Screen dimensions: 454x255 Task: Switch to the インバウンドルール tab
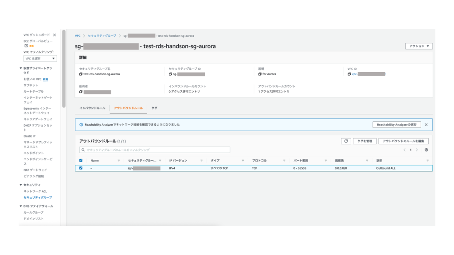click(92, 108)
